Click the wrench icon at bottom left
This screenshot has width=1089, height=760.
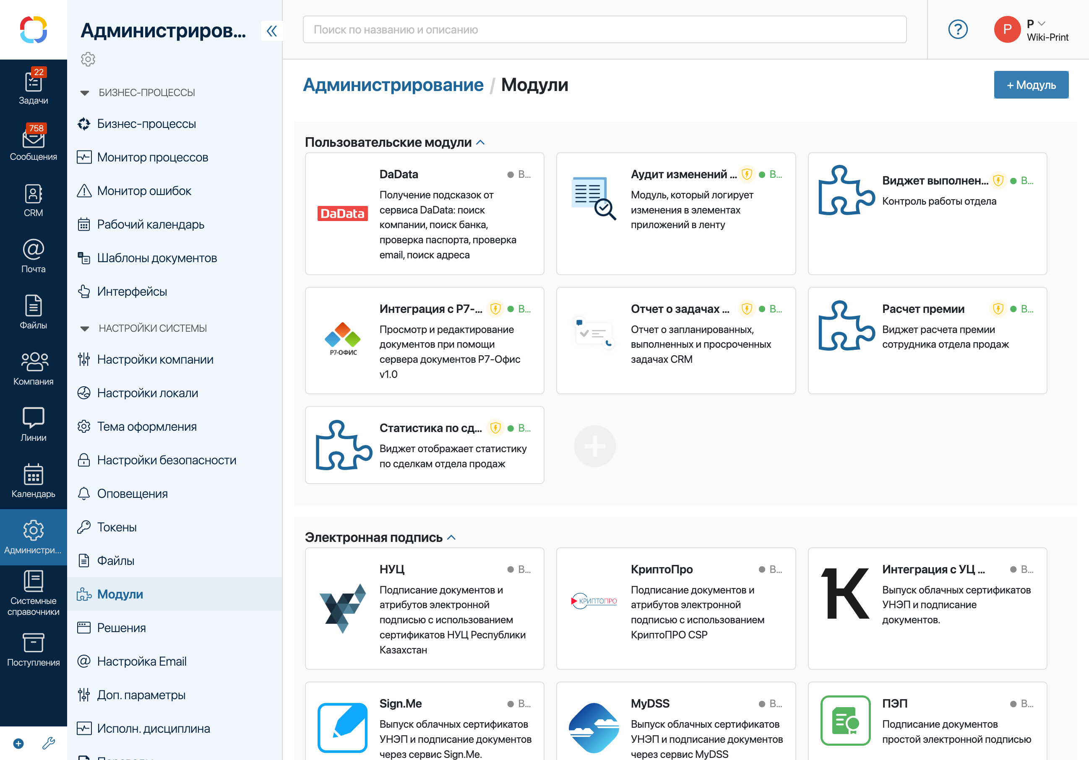click(48, 743)
